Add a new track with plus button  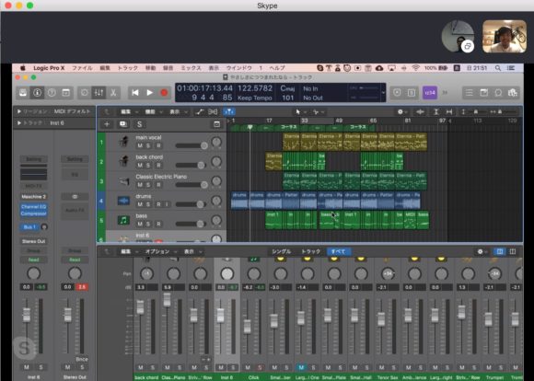[x=107, y=124]
